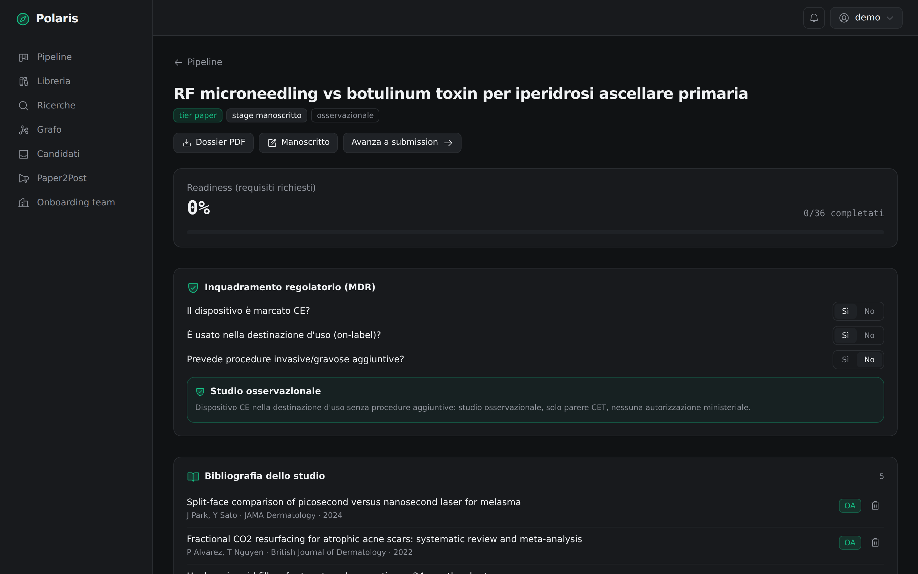Open notifications bell

coord(814,18)
